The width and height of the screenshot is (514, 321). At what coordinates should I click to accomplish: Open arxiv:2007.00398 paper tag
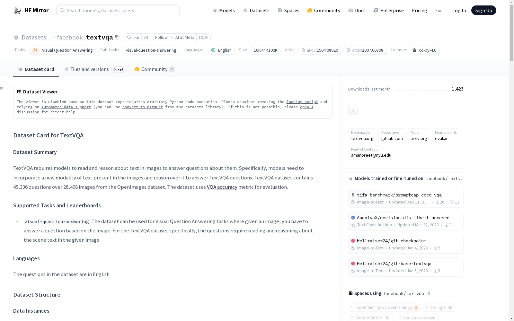[x=365, y=50]
